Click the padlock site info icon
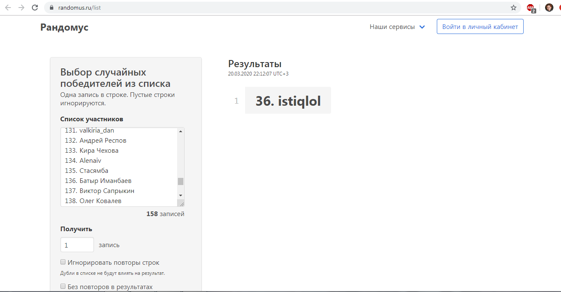Image resolution: width=561 pixels, height=292 pixels. (x=52, y=8)
